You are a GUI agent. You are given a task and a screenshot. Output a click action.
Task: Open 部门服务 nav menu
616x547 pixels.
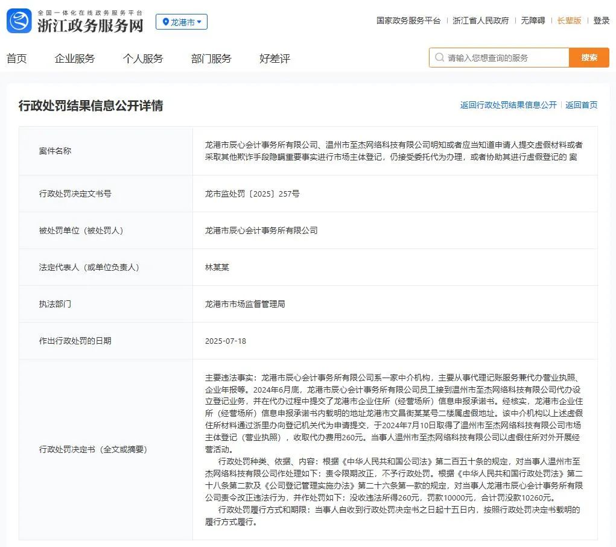pyautogui.click(x=211, y=58)
